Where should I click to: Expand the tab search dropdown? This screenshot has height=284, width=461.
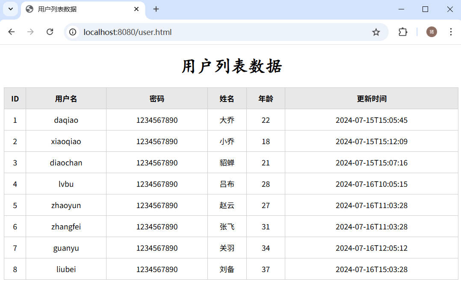pos(11,9)
